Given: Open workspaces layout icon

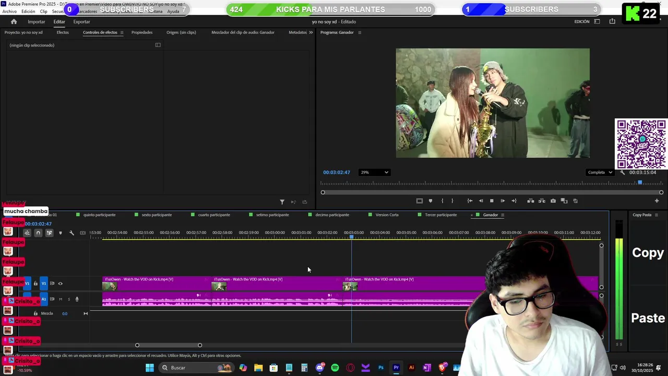Looking at the screenshot, I should (597, 21).
